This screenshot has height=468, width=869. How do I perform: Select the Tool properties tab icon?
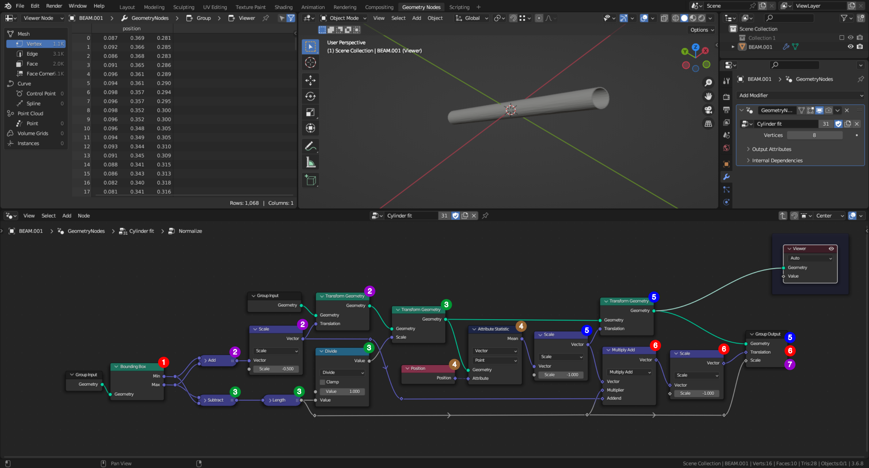[x=726, y=80]
